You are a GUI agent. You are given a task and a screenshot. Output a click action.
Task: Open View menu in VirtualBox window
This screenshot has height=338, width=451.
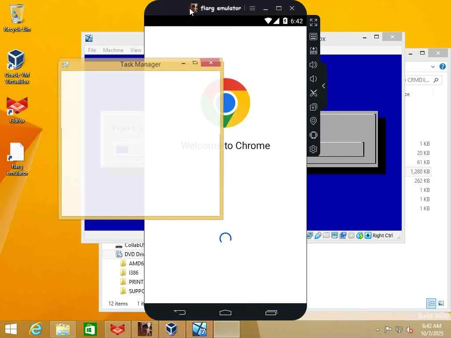coord(136,50)
